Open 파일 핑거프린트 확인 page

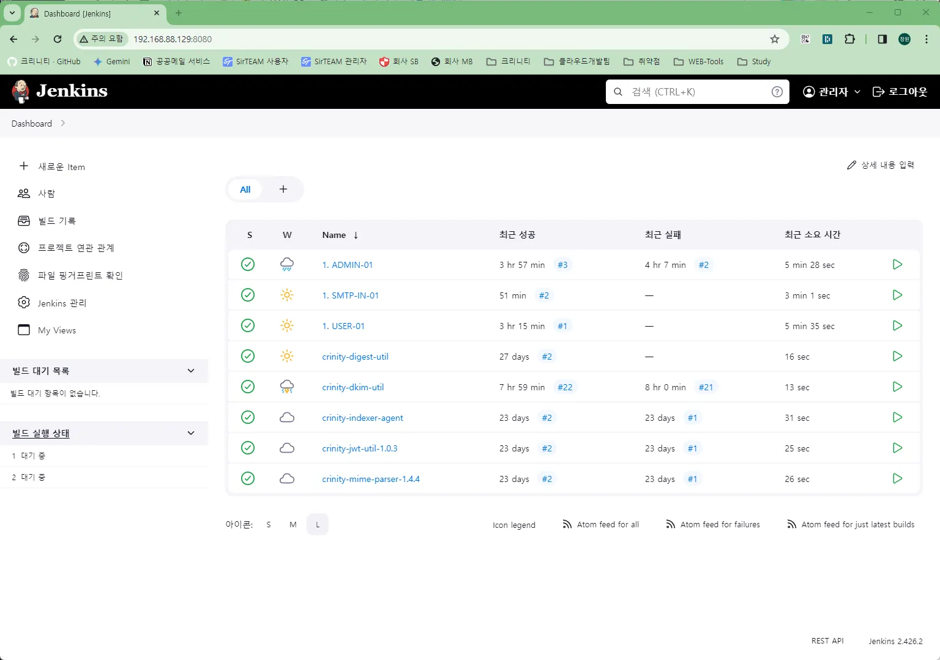70,275
